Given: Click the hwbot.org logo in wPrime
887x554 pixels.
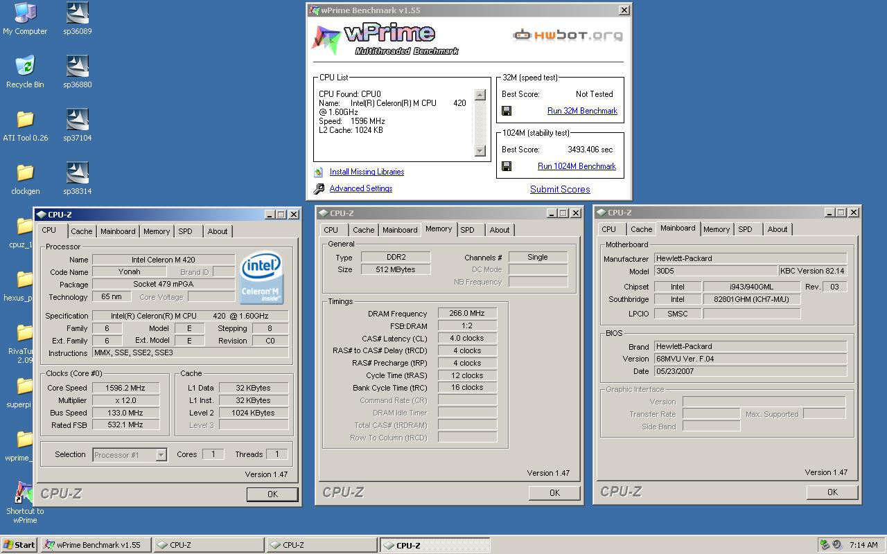Looking at the screenshot, I should point(567,35).
